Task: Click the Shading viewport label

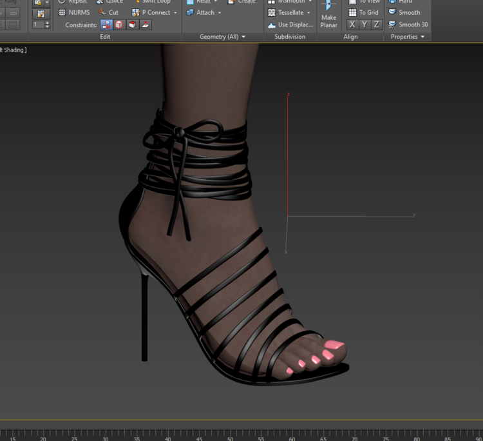Action: [14, 50]
